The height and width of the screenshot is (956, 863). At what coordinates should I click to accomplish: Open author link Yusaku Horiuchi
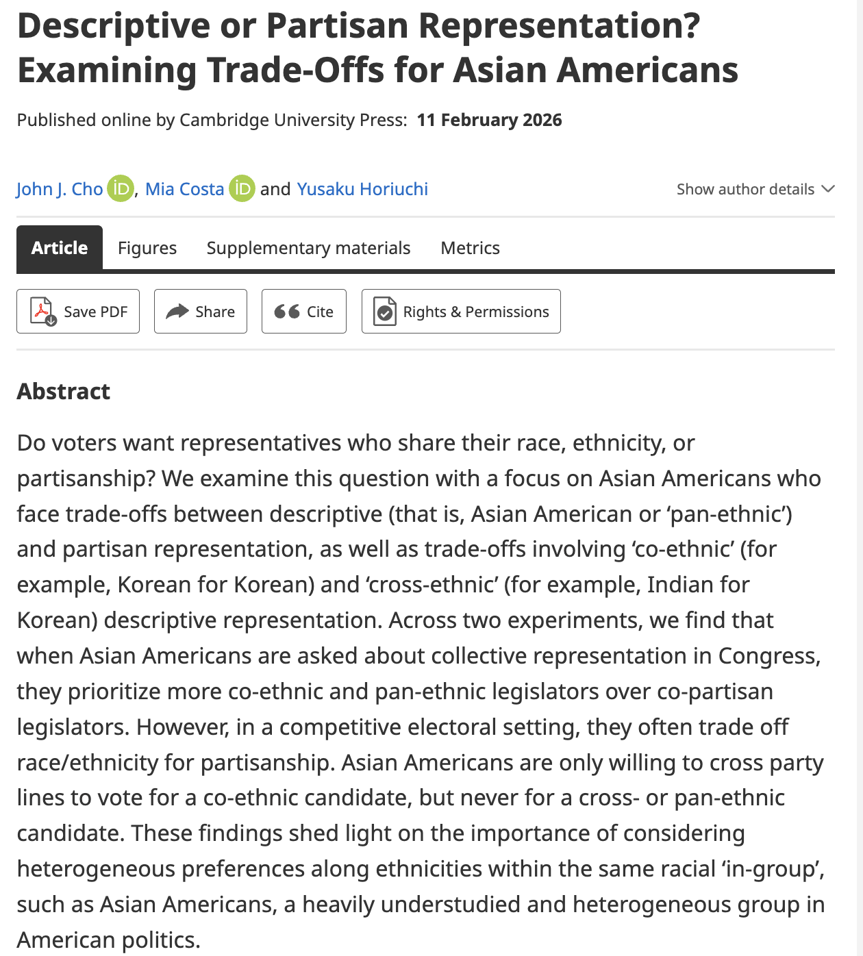tap(362, 189)
